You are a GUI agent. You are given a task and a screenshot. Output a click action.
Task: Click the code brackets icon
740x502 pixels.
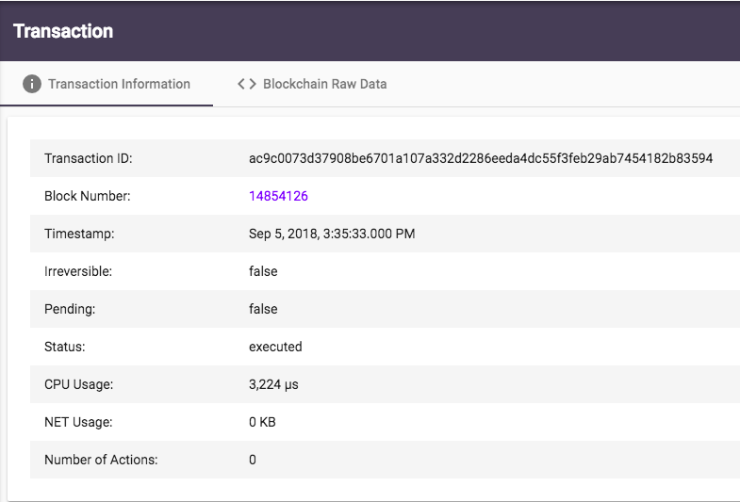click(x=247, y=84)
